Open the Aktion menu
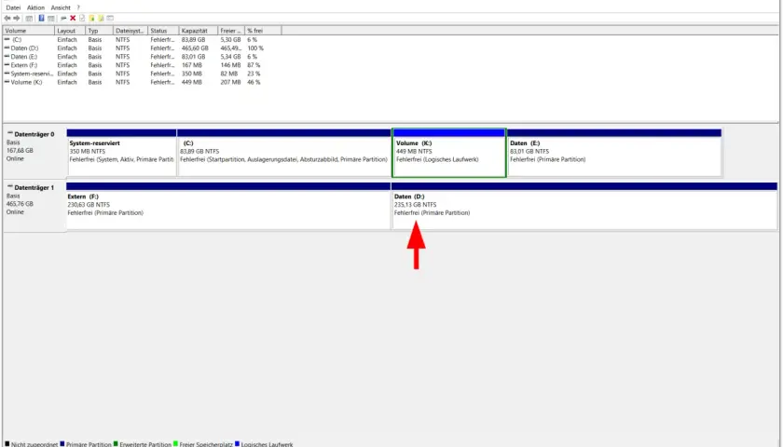Viewport: 783px width, 447px height. pos(35,7)
